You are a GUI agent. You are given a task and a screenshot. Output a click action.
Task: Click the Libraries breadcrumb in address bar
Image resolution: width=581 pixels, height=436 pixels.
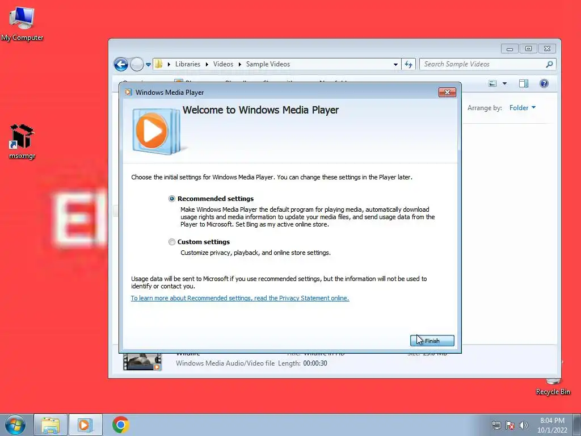click(187, 64)
